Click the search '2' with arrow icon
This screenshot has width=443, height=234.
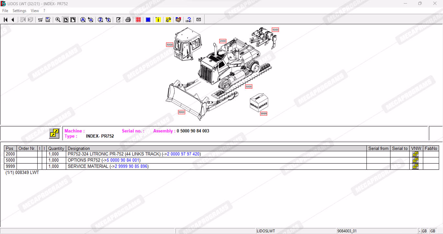click(x=108, y=20)
